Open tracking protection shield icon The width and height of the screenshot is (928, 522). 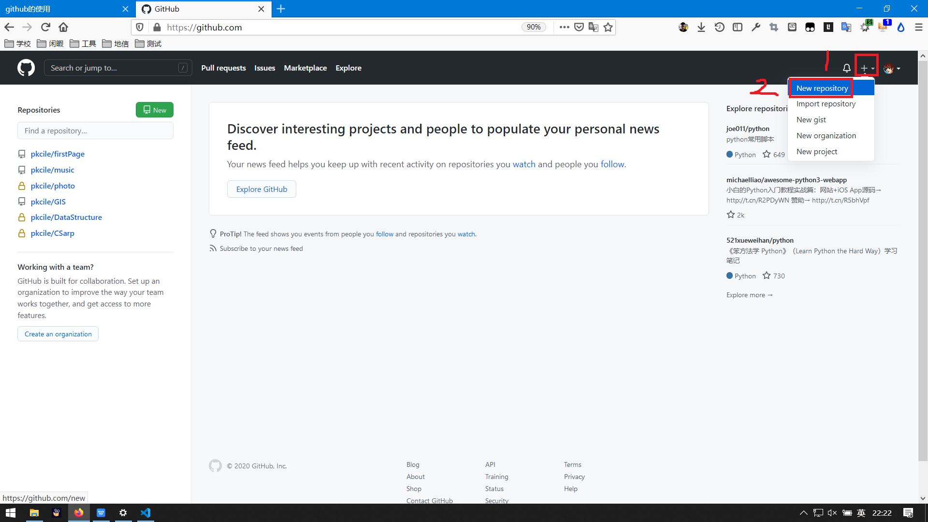tap(140, 27)
